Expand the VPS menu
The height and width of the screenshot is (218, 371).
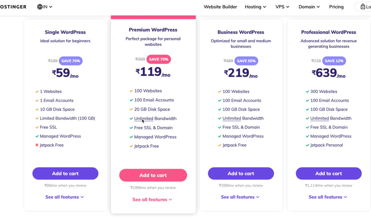click(x=282, y=7)
